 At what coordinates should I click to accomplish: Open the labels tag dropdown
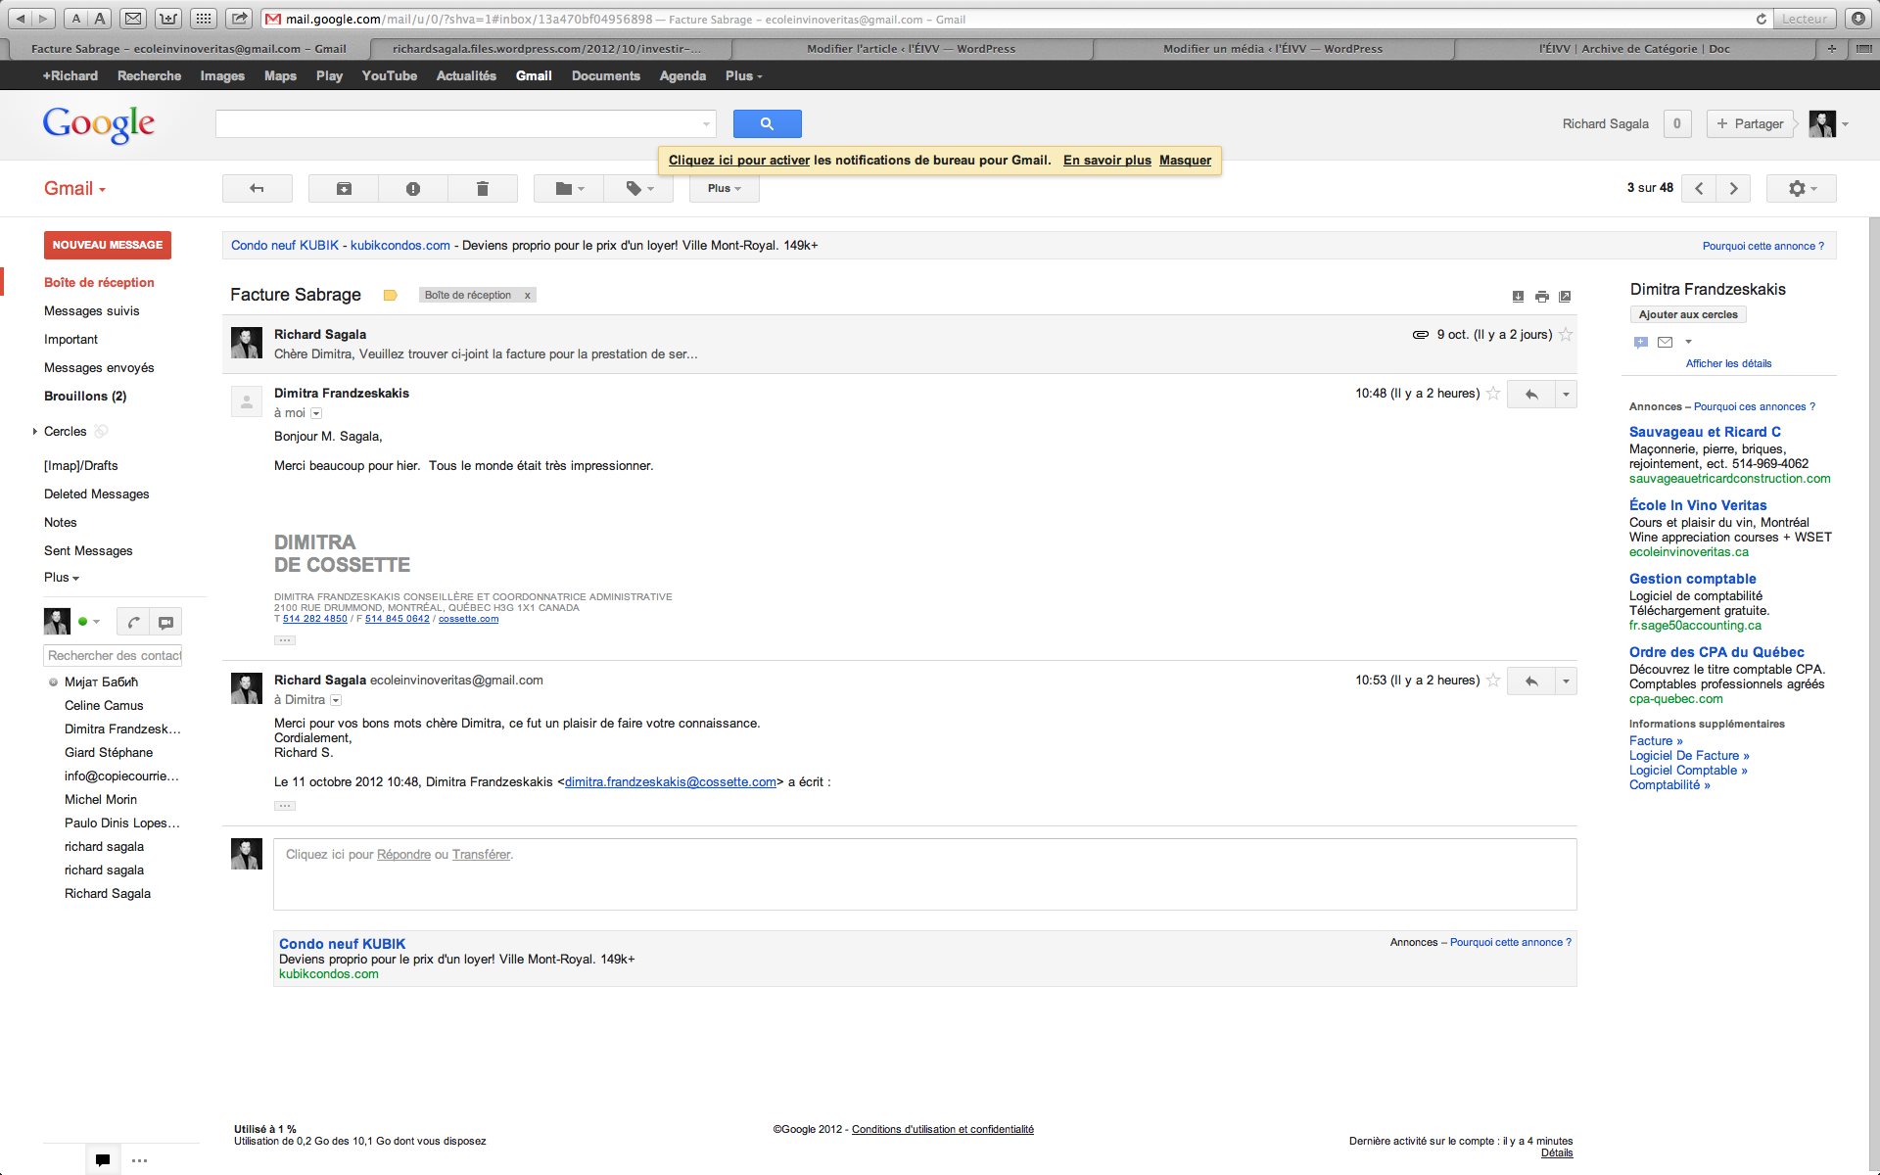(x=638, y=189)
